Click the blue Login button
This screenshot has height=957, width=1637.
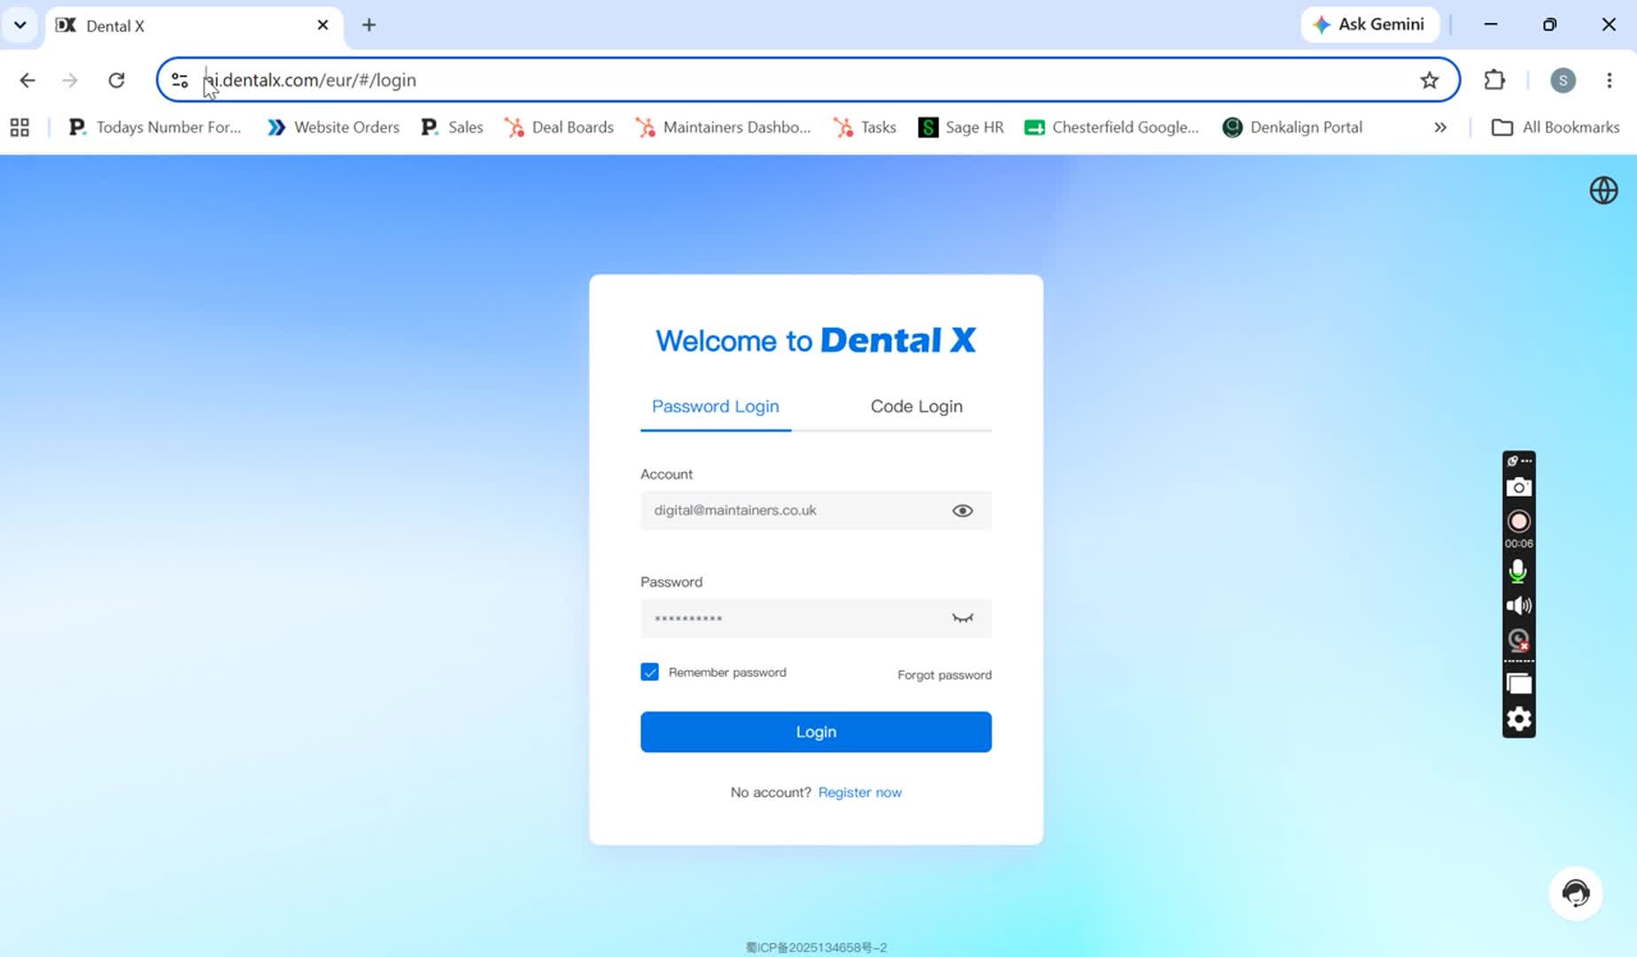point(816,732)
